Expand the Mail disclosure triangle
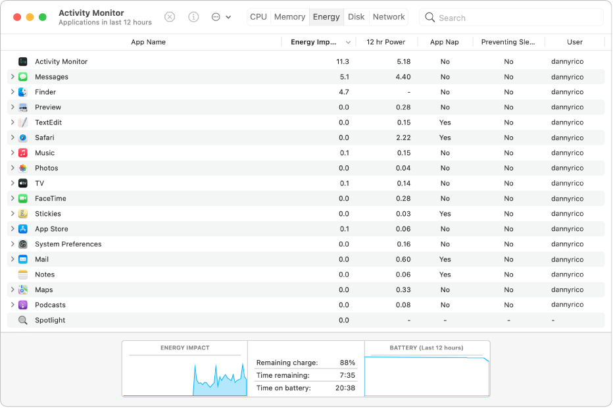 coord(12,259)
